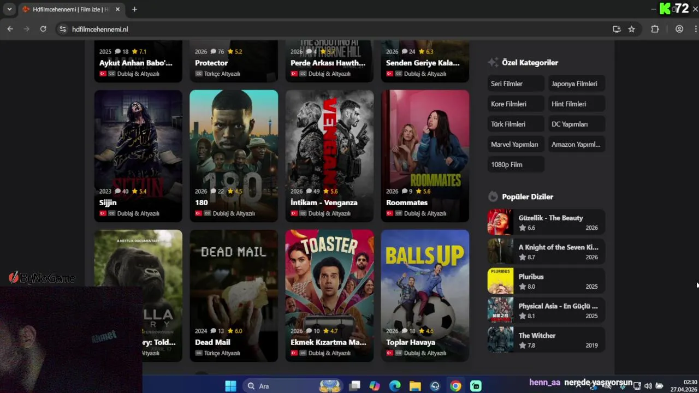699x393 pixels.
Task: Click the install app icon in address bar
Action: click(x=617, y=29)
